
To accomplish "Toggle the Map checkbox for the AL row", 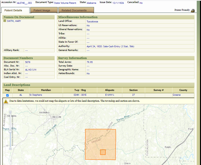I will coord(7,95).
